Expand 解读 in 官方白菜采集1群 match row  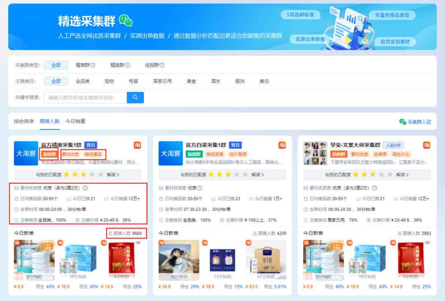(258, 175)
